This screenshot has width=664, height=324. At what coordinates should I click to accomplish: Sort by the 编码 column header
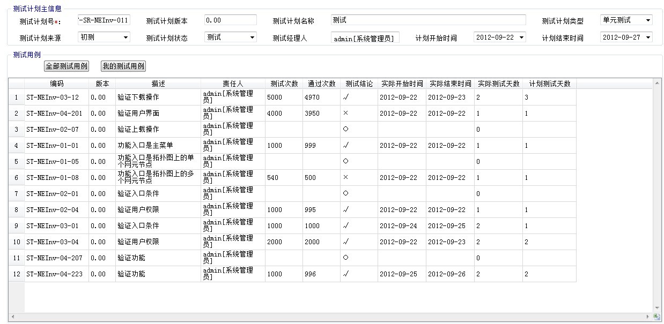coord(57,84)
